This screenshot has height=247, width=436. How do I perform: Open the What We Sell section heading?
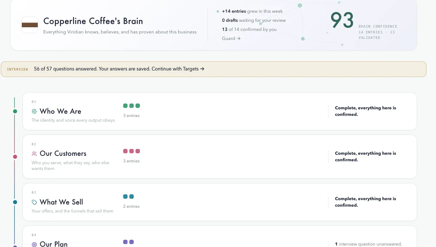tap(61, 202)
